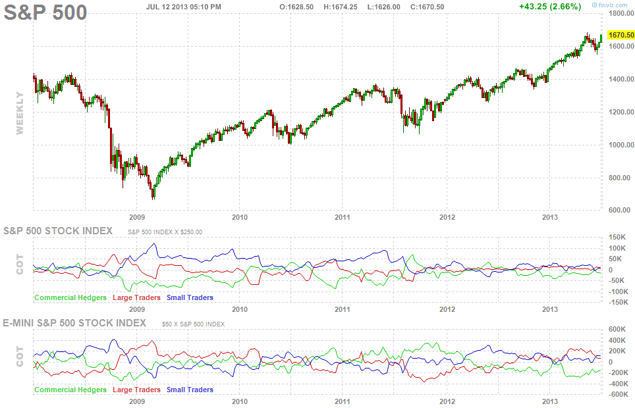Click the vertical WEEKLY timeframe label
The image size is (635, 408).
click(20, 113)
